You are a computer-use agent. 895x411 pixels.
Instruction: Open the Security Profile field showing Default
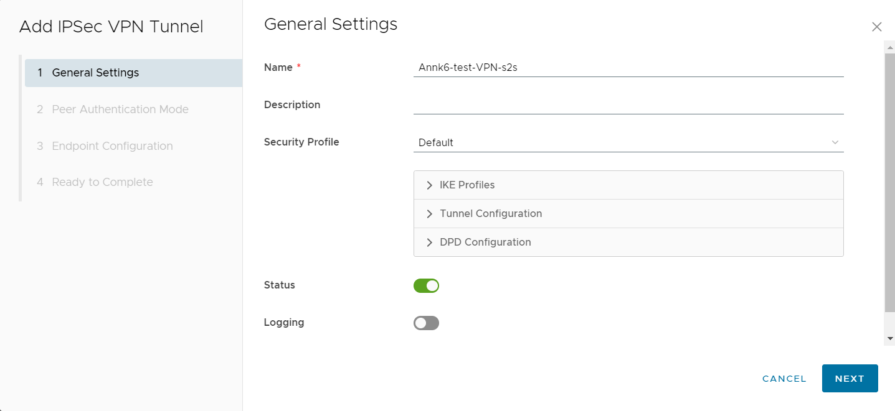click(623, 142)
